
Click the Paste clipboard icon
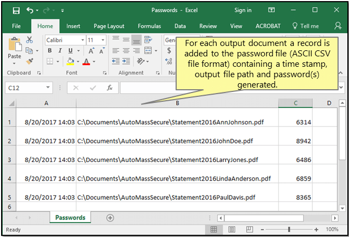point(15,44)
